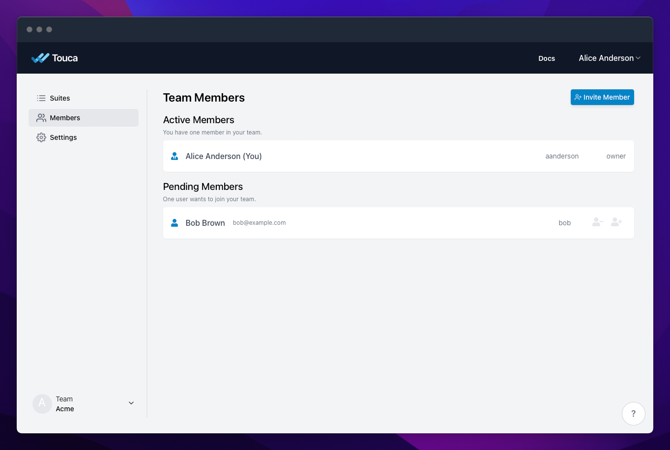Click the Invite Member button
This screenshot has width=670, height=450.
coord(602,97)
